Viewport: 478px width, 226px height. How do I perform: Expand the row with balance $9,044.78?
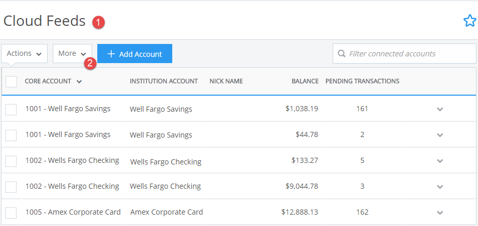click(440, 187)
